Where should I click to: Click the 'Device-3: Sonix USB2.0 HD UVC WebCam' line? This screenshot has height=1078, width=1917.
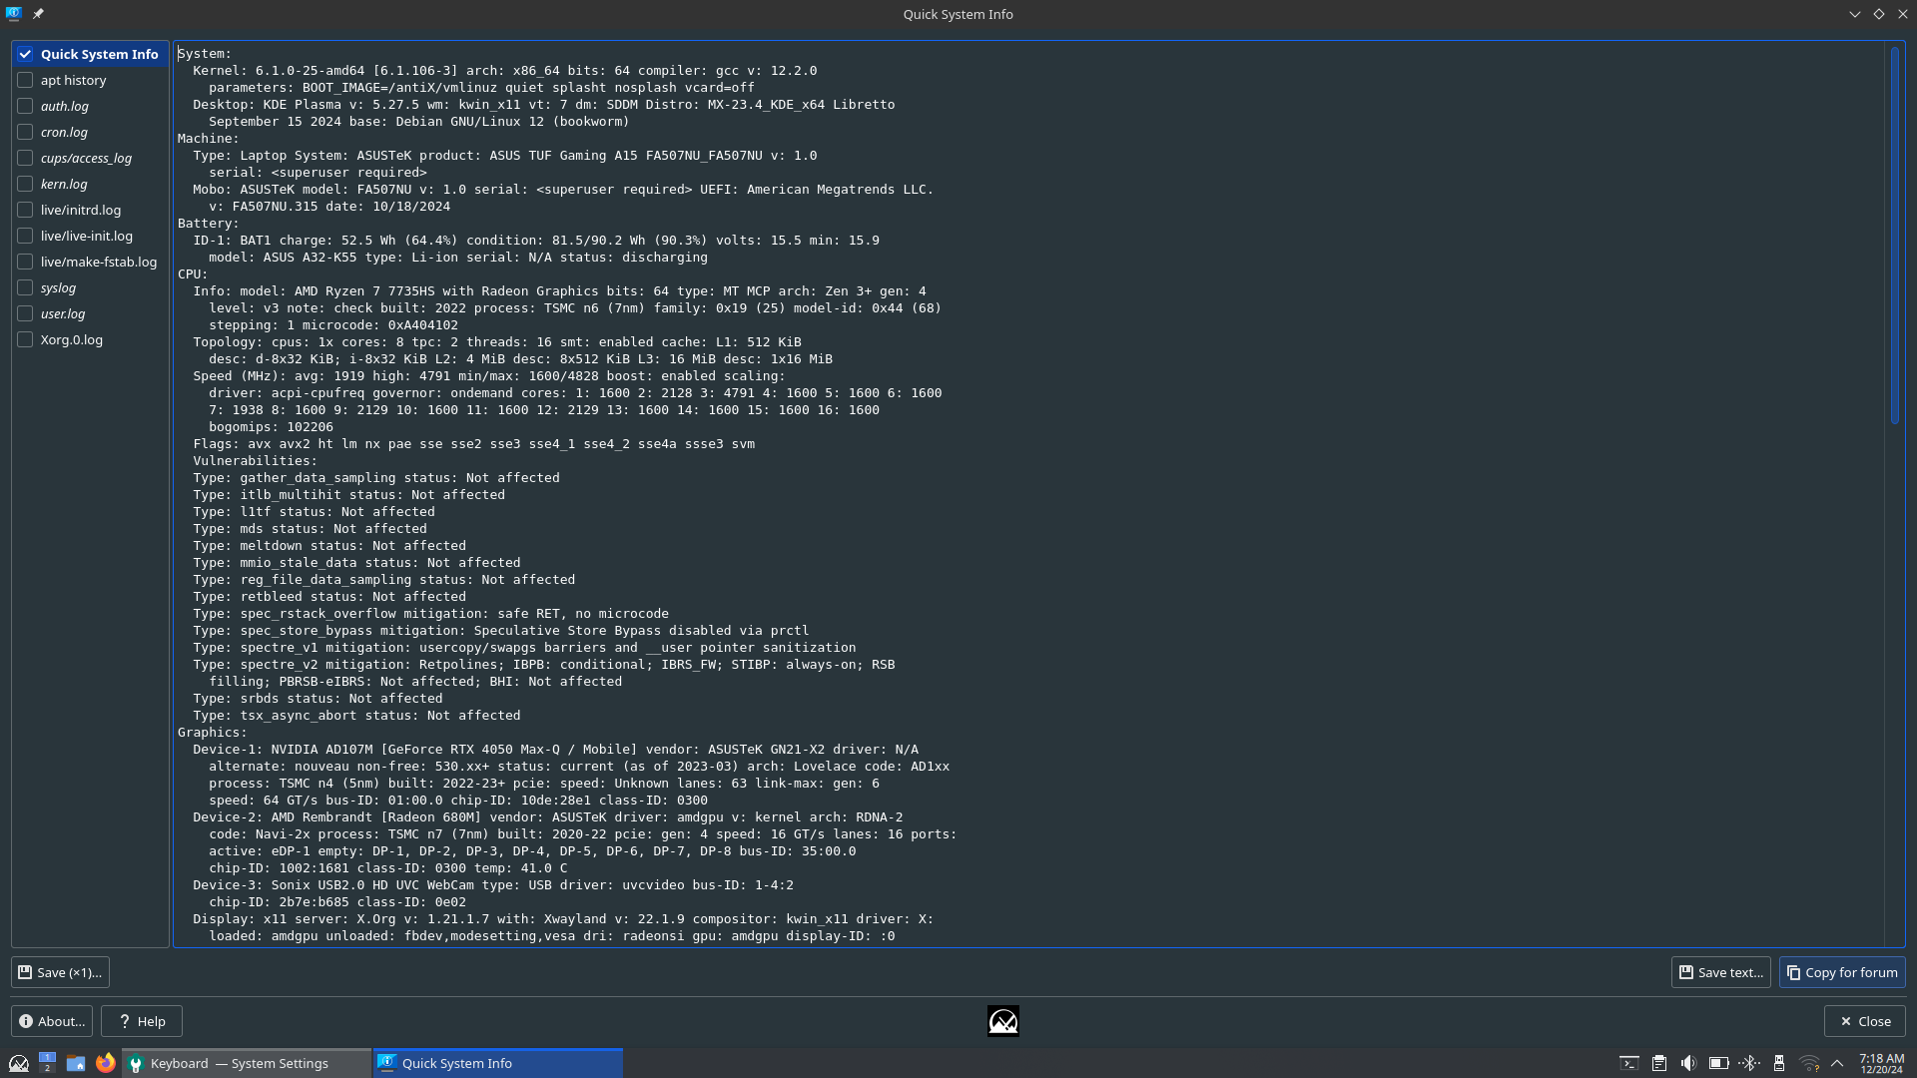point(493,885)
